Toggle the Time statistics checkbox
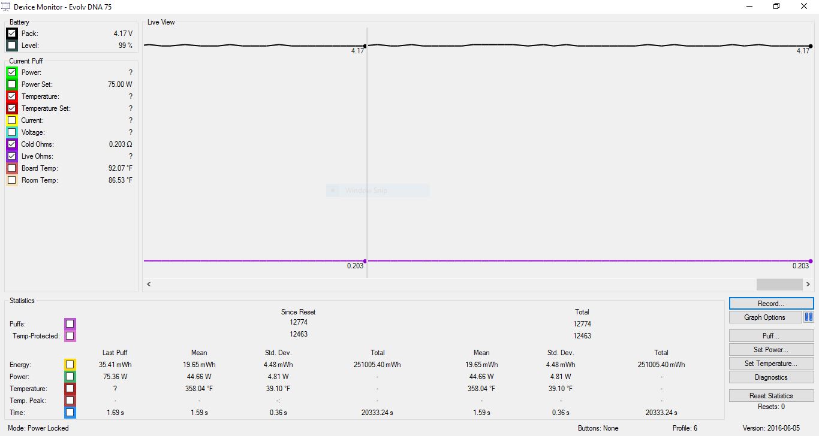The image size is (819, 436). [x=70, y=413]
